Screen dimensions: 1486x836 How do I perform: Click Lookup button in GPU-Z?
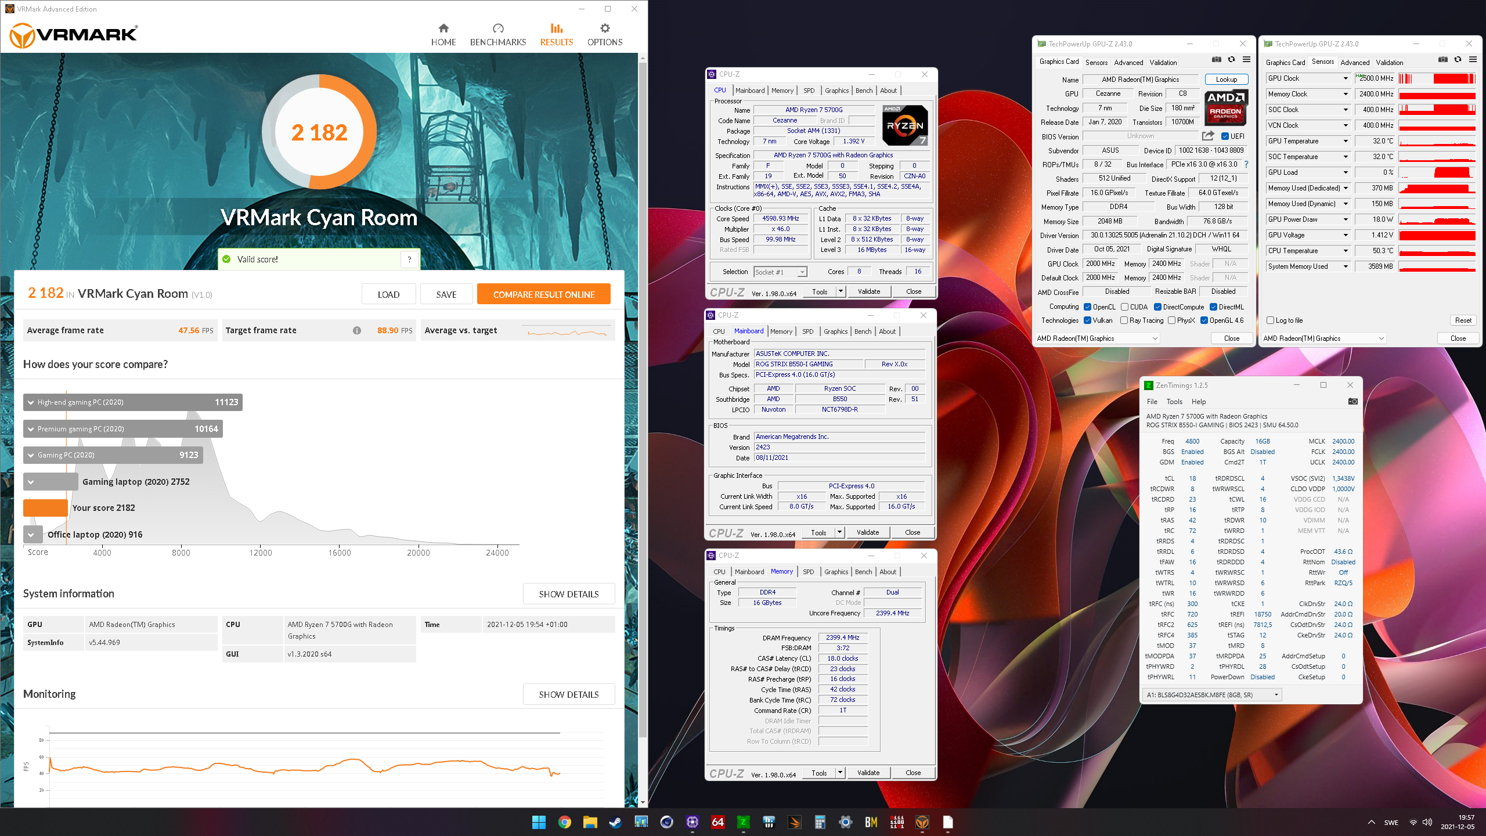point(1227,80)
